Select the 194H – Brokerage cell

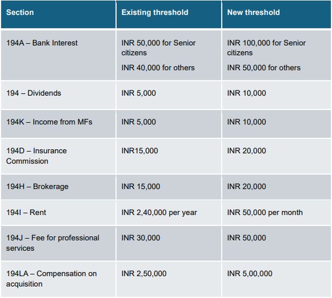[x=37, y=187]
